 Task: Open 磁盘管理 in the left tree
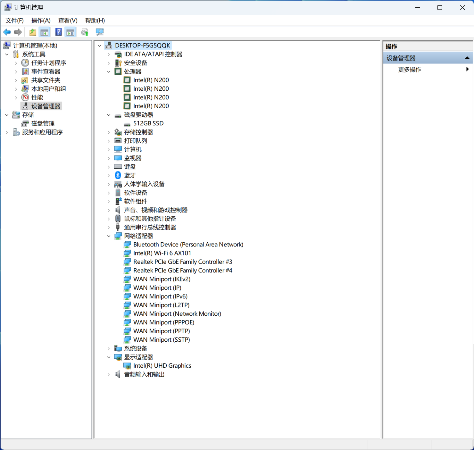coord(43,123)
